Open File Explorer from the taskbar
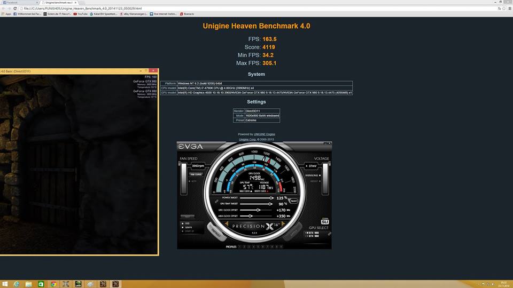 pos(28,284)
